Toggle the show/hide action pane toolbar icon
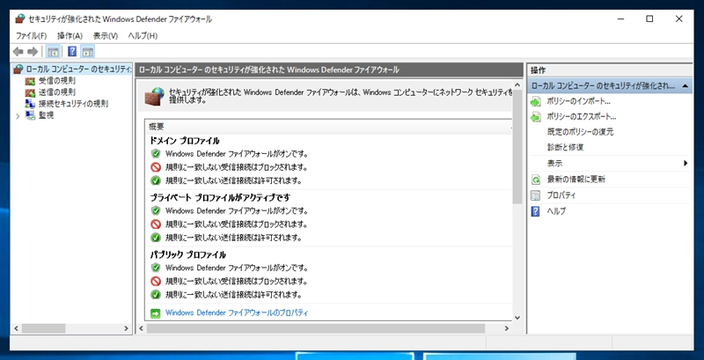 point(87,52)
